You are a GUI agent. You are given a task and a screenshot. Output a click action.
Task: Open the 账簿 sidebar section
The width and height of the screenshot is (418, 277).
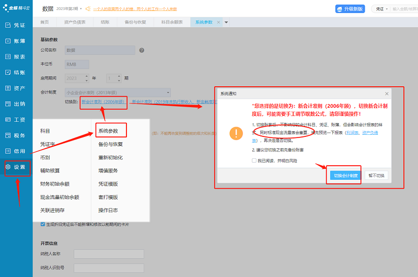(15, 41)
